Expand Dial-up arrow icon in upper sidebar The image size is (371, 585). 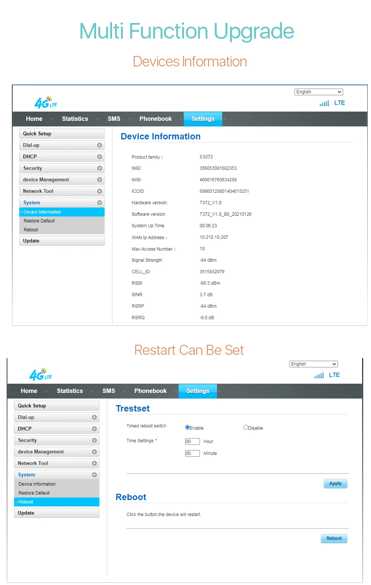click(x=99, y=145)
